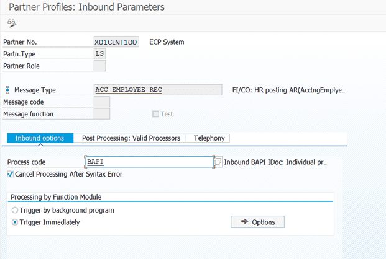Select the Message Type ACC_EMPLOYEE_REC field
This screenshot has height=259, width=386.
click(x=157, y=90)
